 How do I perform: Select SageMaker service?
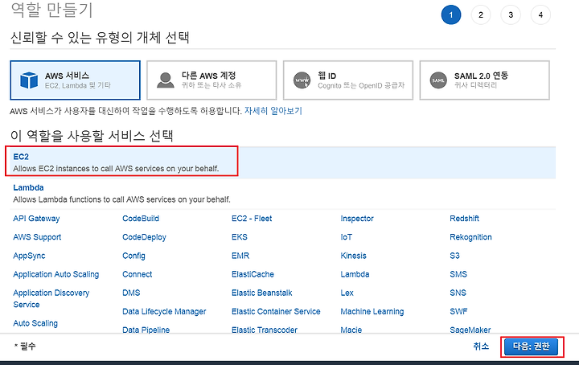(470, 330)
